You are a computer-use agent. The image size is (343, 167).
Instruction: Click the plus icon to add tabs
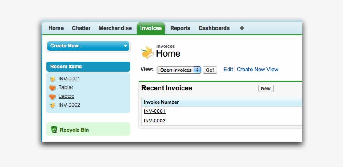(242, 28)
